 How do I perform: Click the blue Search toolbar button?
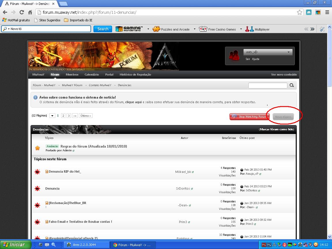click(103, 29)
